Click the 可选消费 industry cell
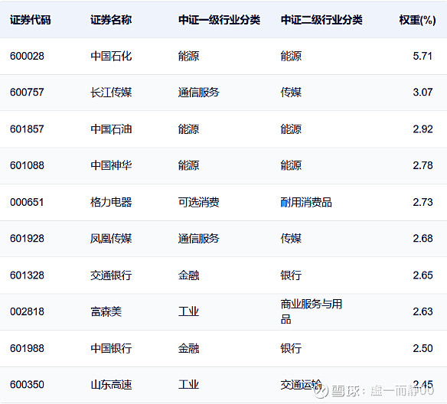Image resolution: width=447 pixels, height=404 pixels. (x=199, y=202)
